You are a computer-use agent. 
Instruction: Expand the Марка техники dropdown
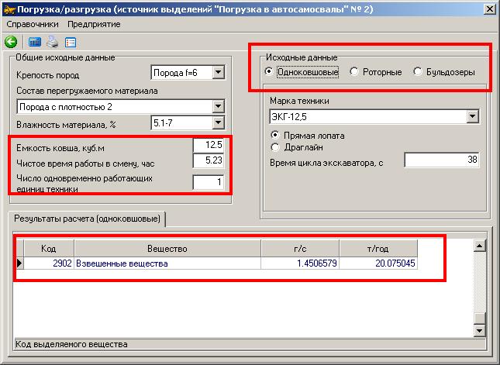point(472,117)
